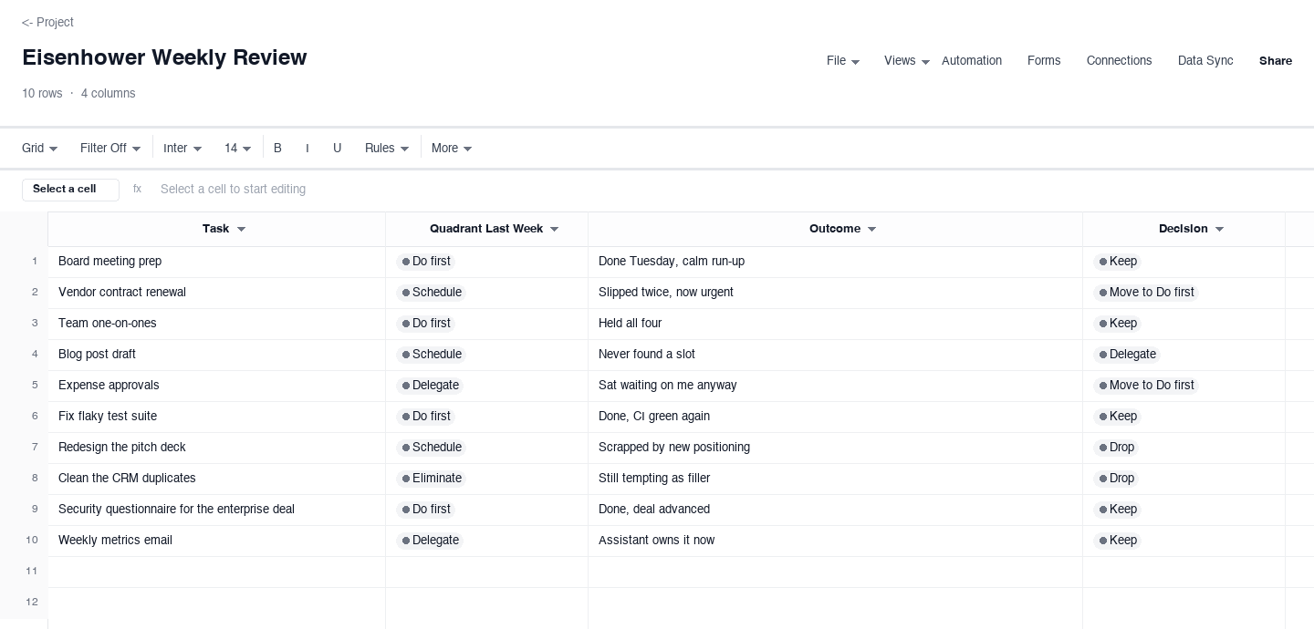
Task: Open the Inter font dropdown
Action: [182, 148]
